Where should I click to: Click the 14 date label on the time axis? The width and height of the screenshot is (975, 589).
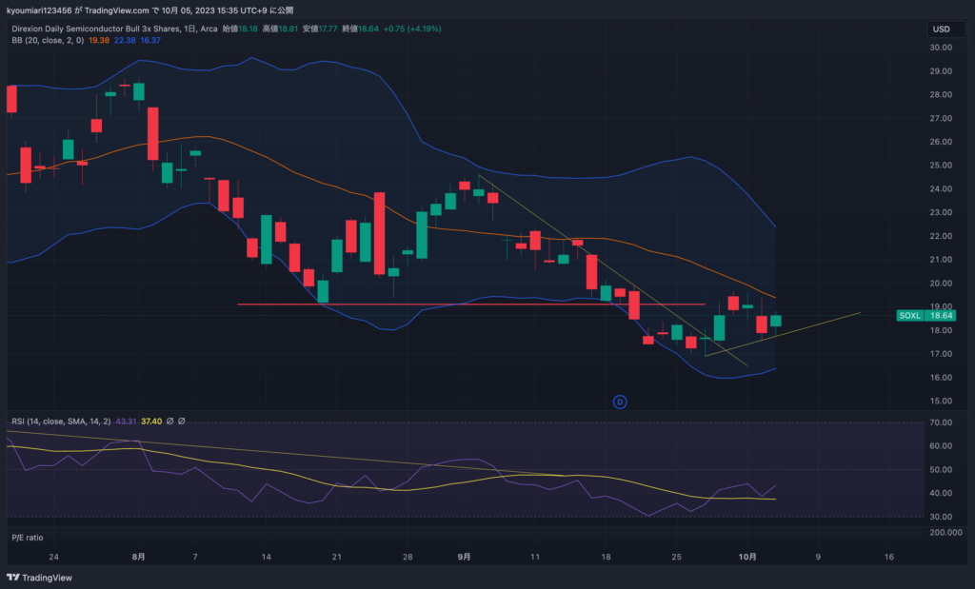267,557
